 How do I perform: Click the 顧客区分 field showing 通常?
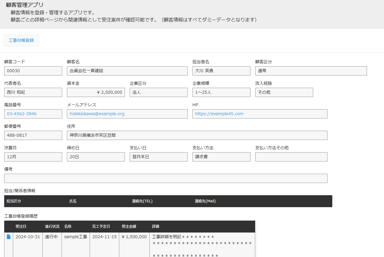tap(311, 71)
